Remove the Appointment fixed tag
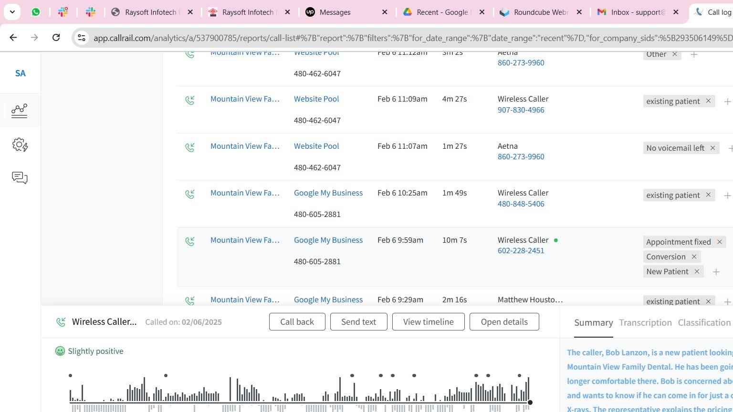733x412 pixels. pos(720,242)
